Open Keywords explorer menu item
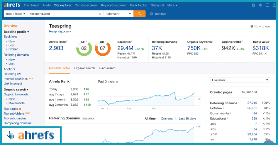Screen dimensions: 278x145 coord(114,5)
